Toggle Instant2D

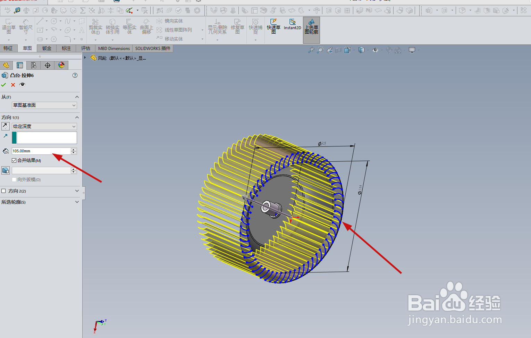pos(292,24)
